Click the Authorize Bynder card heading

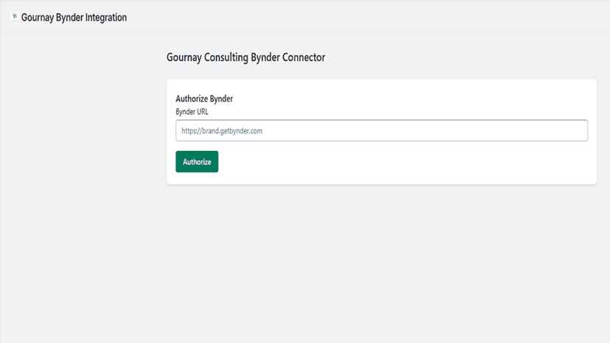[204, 99]
